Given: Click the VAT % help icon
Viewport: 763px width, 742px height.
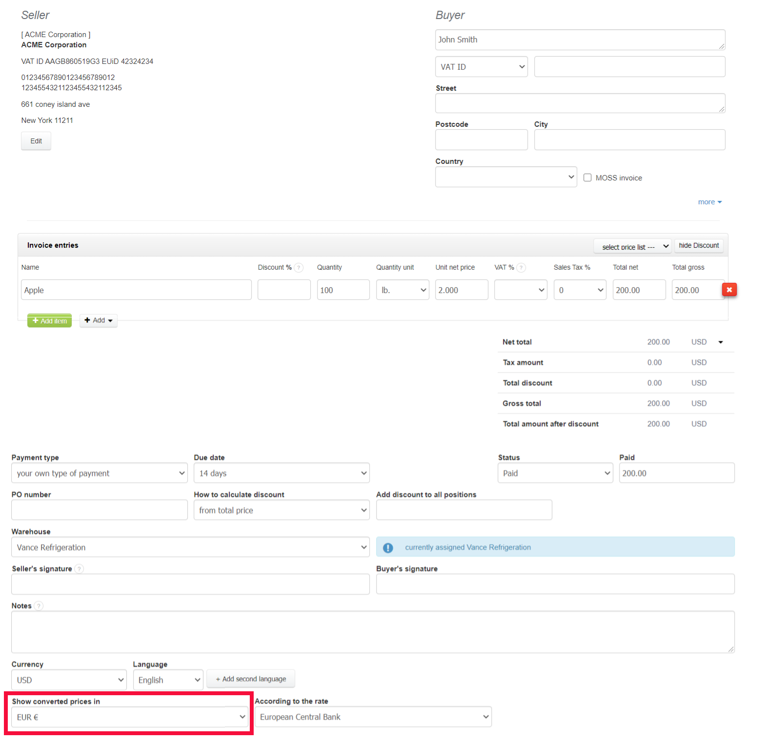Looking at the screenshot, I should click(521, 268).
